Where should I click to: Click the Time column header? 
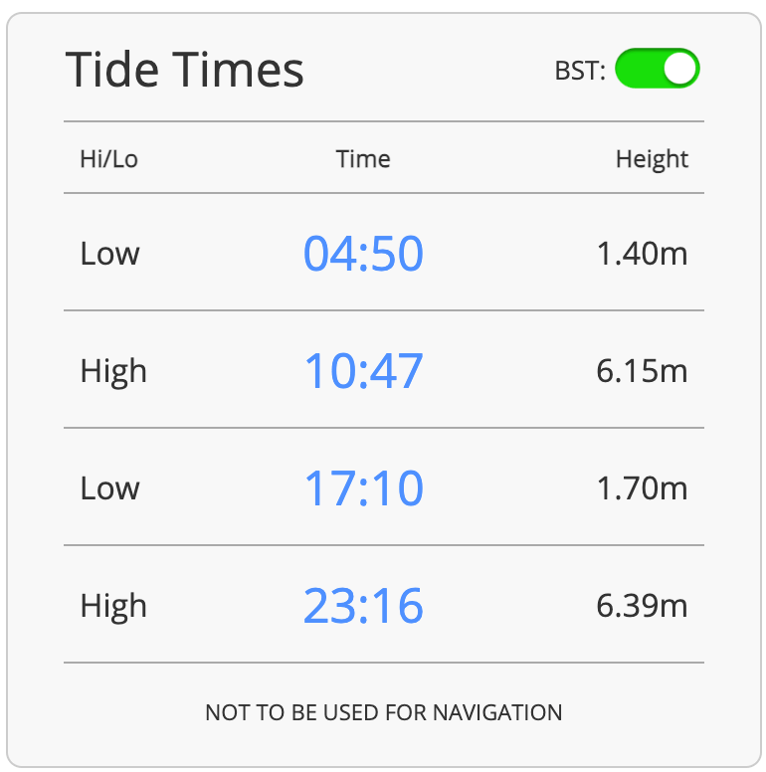[363, 159]
